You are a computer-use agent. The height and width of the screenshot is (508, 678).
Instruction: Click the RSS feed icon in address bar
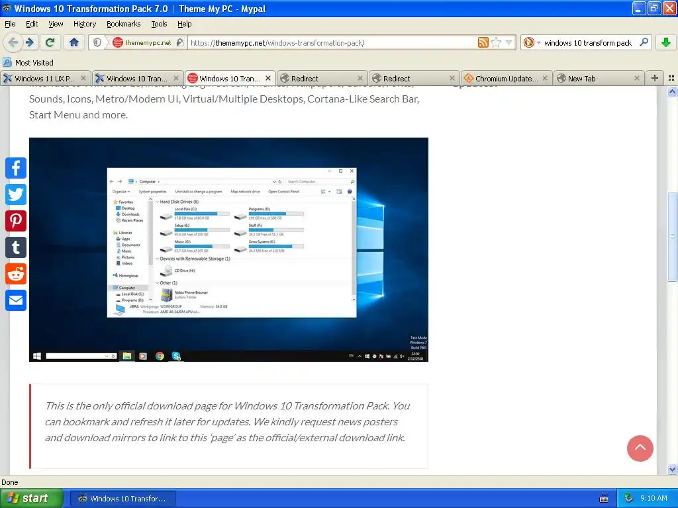(x=483, y=42)
